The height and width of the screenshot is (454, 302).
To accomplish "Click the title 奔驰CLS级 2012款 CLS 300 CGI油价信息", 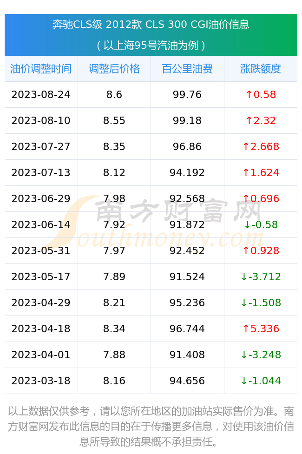I will pyautogui.click(x=151, y=24).
